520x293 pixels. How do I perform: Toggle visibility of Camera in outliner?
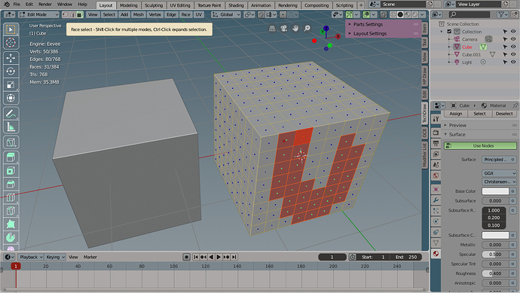pos(513,39)
